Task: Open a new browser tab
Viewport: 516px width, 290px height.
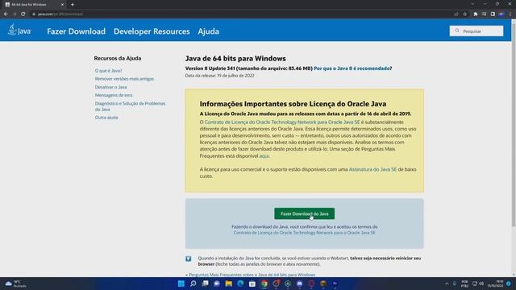Action: [73, 5]
